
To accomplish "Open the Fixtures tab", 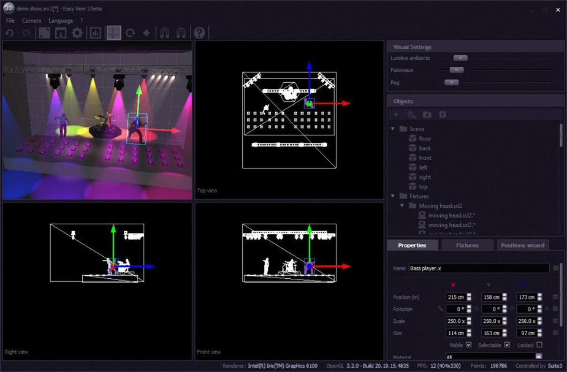I will click(467, 245).
